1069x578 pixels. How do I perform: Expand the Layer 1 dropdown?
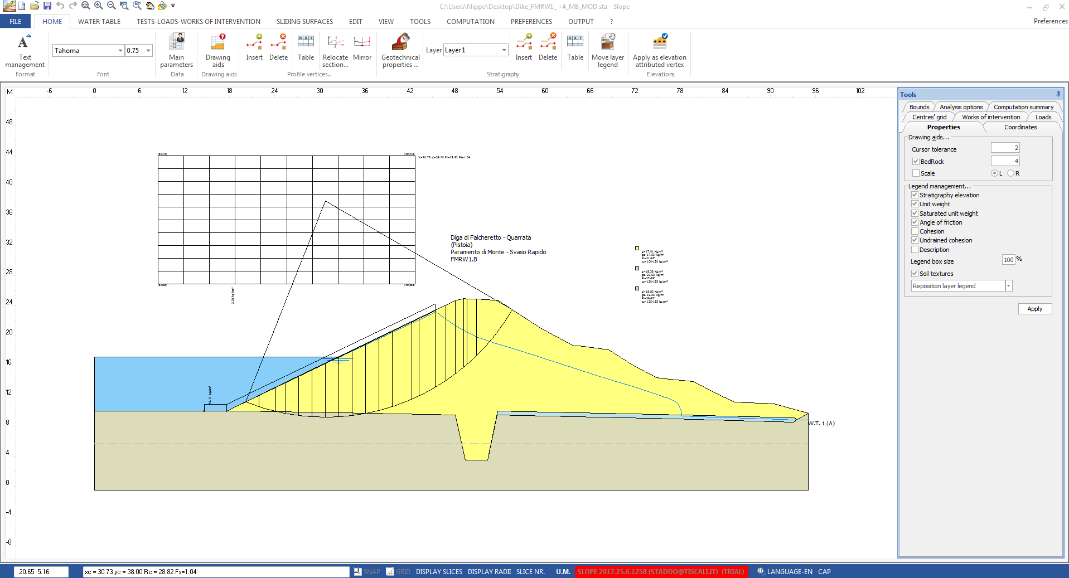tap(504, 50)
